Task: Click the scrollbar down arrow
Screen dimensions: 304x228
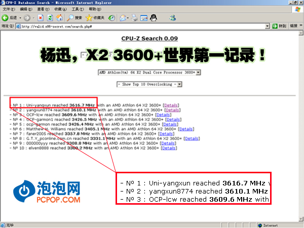Action: tap(301, 219)
